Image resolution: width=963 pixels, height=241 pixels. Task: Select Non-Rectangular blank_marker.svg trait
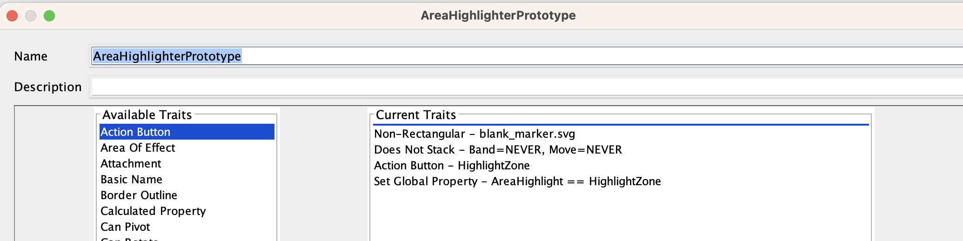coord(621,134)
